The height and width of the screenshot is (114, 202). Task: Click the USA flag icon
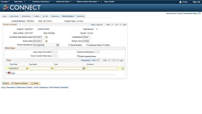9,73
